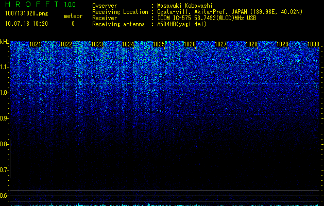Select observer name Masayuki Kobayashi

coord(185,6)
